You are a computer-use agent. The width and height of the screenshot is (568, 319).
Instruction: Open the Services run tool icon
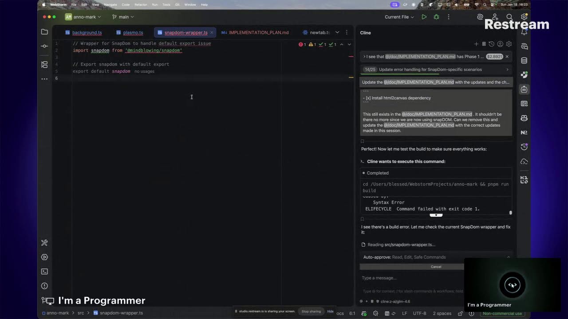[44, 257]
